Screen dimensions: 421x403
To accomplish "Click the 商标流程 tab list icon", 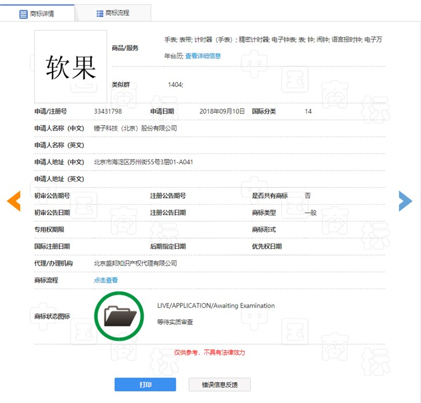I will tap(100, 13).
